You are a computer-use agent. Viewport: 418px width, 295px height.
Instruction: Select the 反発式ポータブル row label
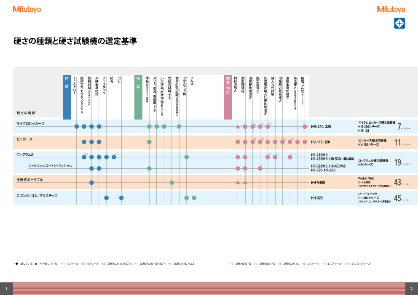tap(29, 180)
